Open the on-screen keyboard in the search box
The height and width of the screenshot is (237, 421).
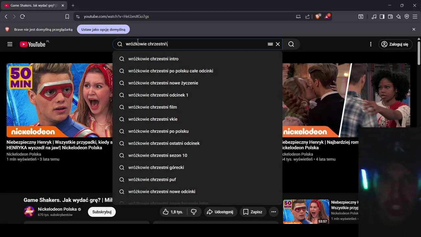(270, 44)
